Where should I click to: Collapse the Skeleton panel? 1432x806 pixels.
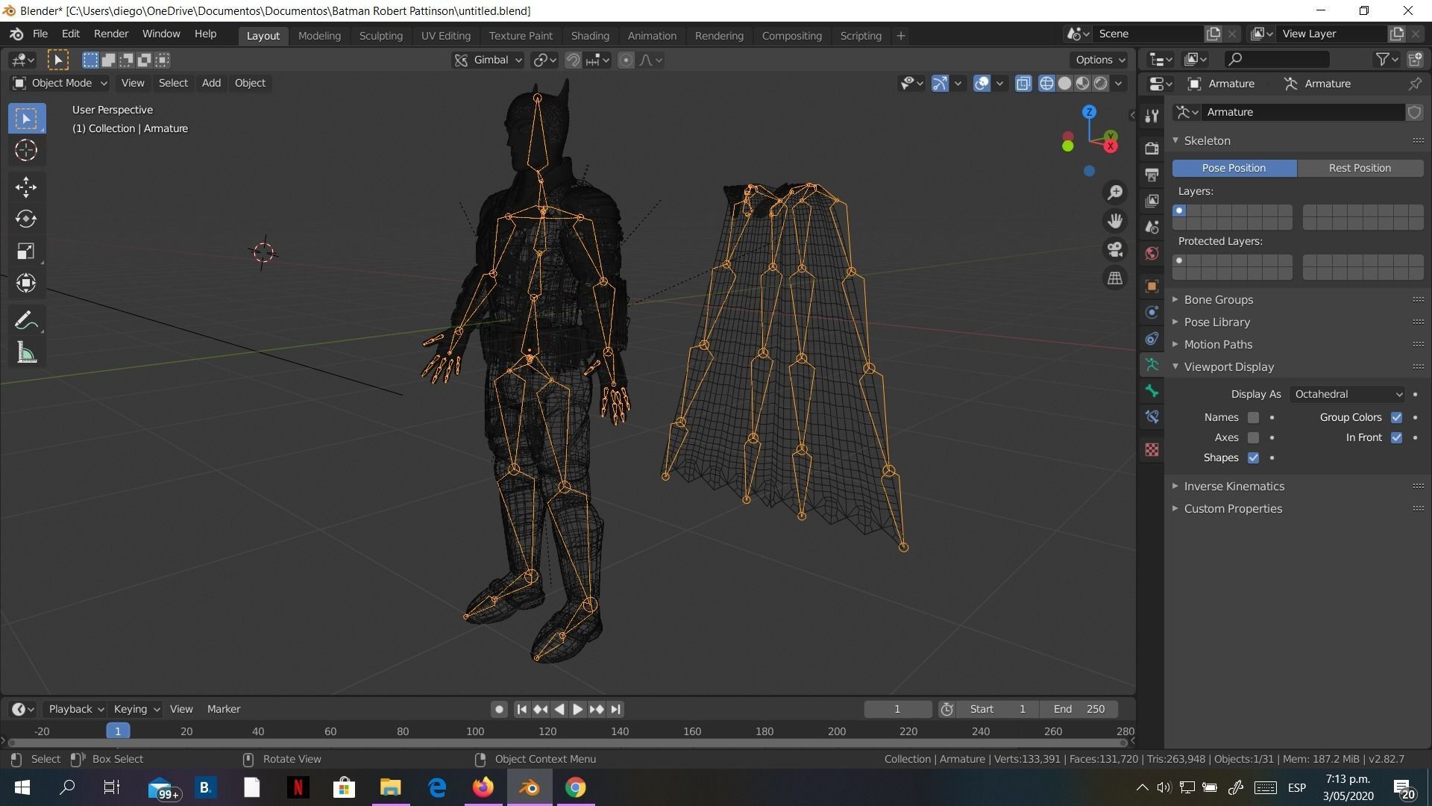pos(1207,140)
